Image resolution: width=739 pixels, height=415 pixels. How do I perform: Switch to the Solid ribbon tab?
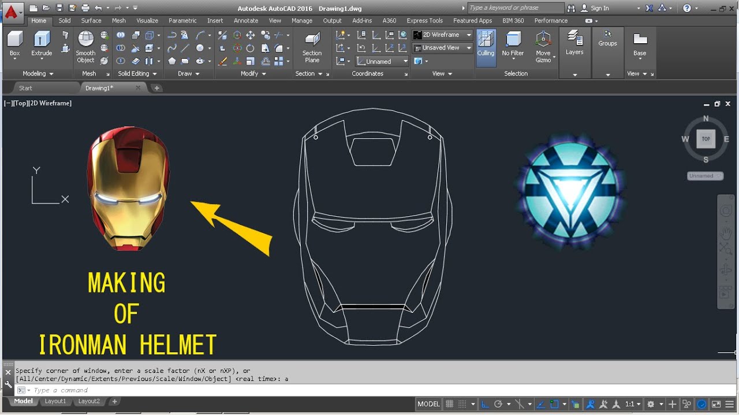(x=65, y=21)
